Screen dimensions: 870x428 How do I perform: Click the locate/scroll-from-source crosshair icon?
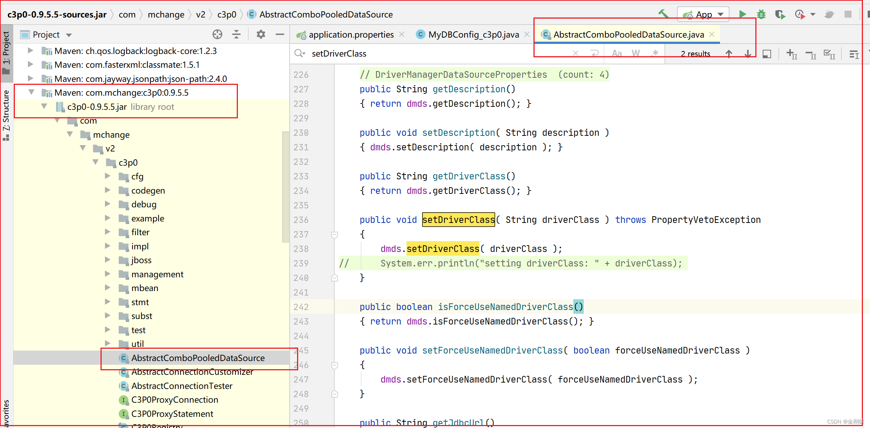(x=217, y=35)
